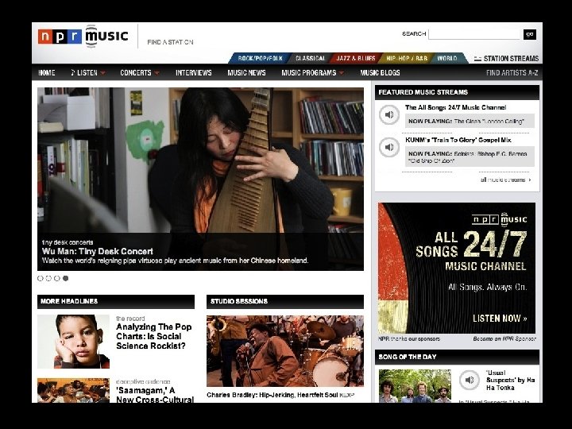Open the all music streams link
572x429 pixels.
tap(505, 180)
